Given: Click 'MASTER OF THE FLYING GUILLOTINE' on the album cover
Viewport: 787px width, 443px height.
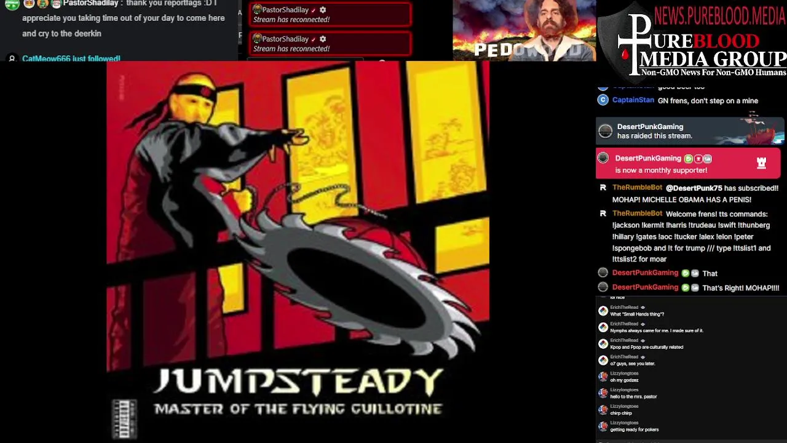Looking at the screenshot, I should 298,409.
